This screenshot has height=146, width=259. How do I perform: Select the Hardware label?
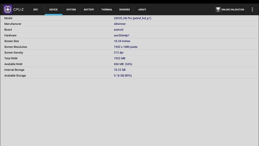pyautogui.click(x=10, y=35)
